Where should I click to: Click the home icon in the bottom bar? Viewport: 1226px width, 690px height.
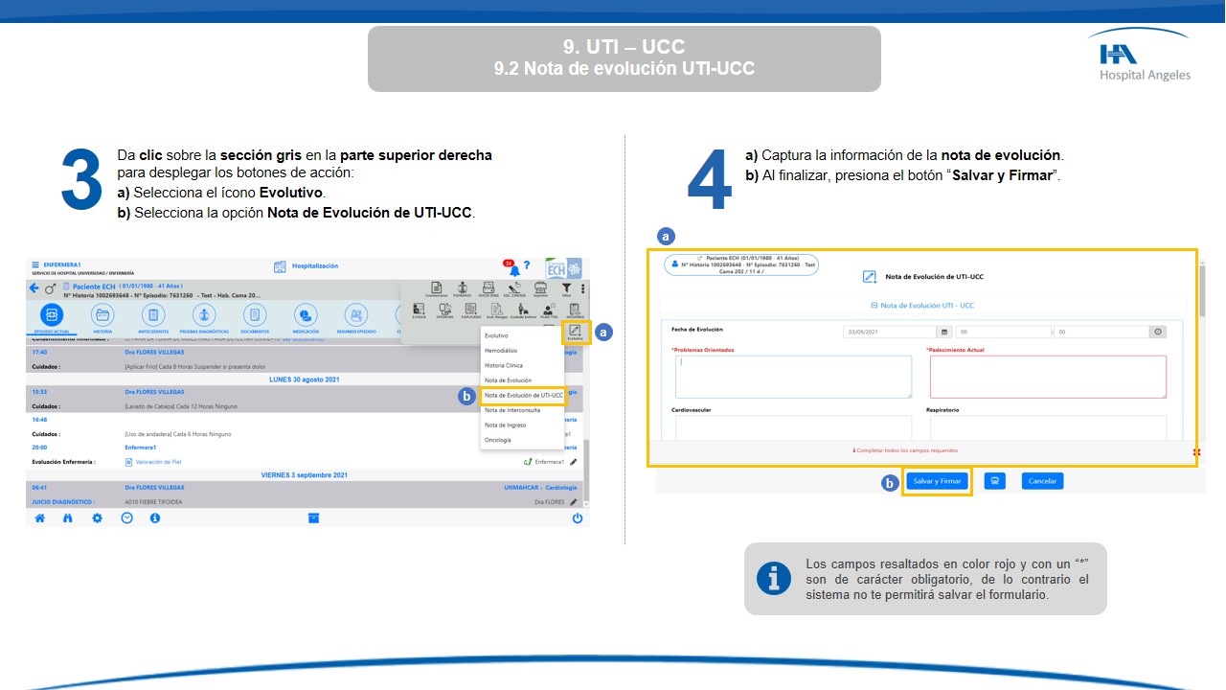[40, 517]
